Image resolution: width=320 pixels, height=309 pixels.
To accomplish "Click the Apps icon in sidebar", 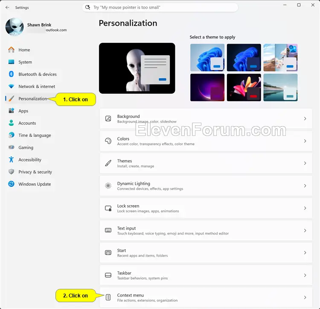I will click(x=11, y=111).
